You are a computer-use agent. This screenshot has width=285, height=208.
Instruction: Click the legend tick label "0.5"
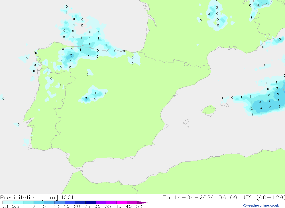15,206
